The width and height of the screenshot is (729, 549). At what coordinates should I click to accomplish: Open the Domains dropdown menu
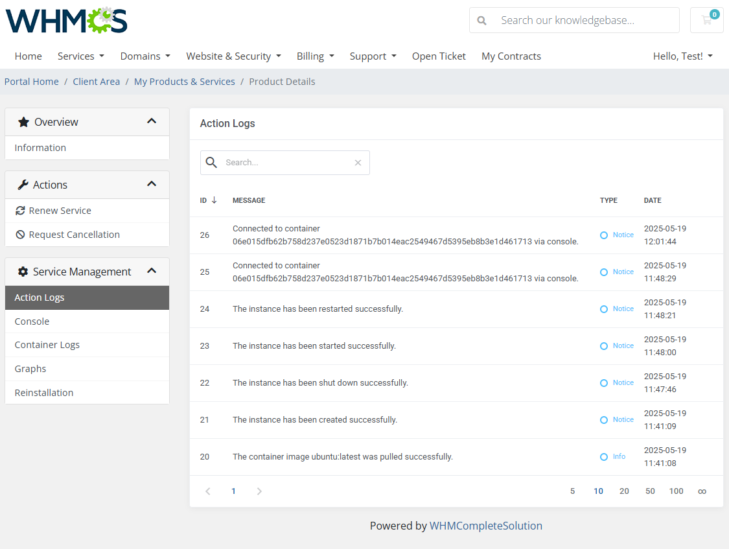tap(145, 56)
